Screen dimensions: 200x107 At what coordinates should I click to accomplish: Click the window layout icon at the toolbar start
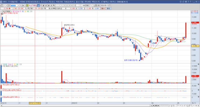pyautogui.click(x=2, y=5)
